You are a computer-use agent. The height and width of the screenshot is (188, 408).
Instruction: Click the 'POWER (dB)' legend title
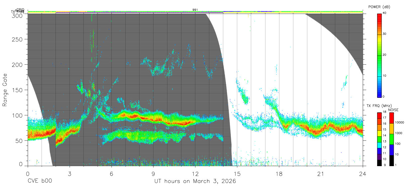pos(379,7)
